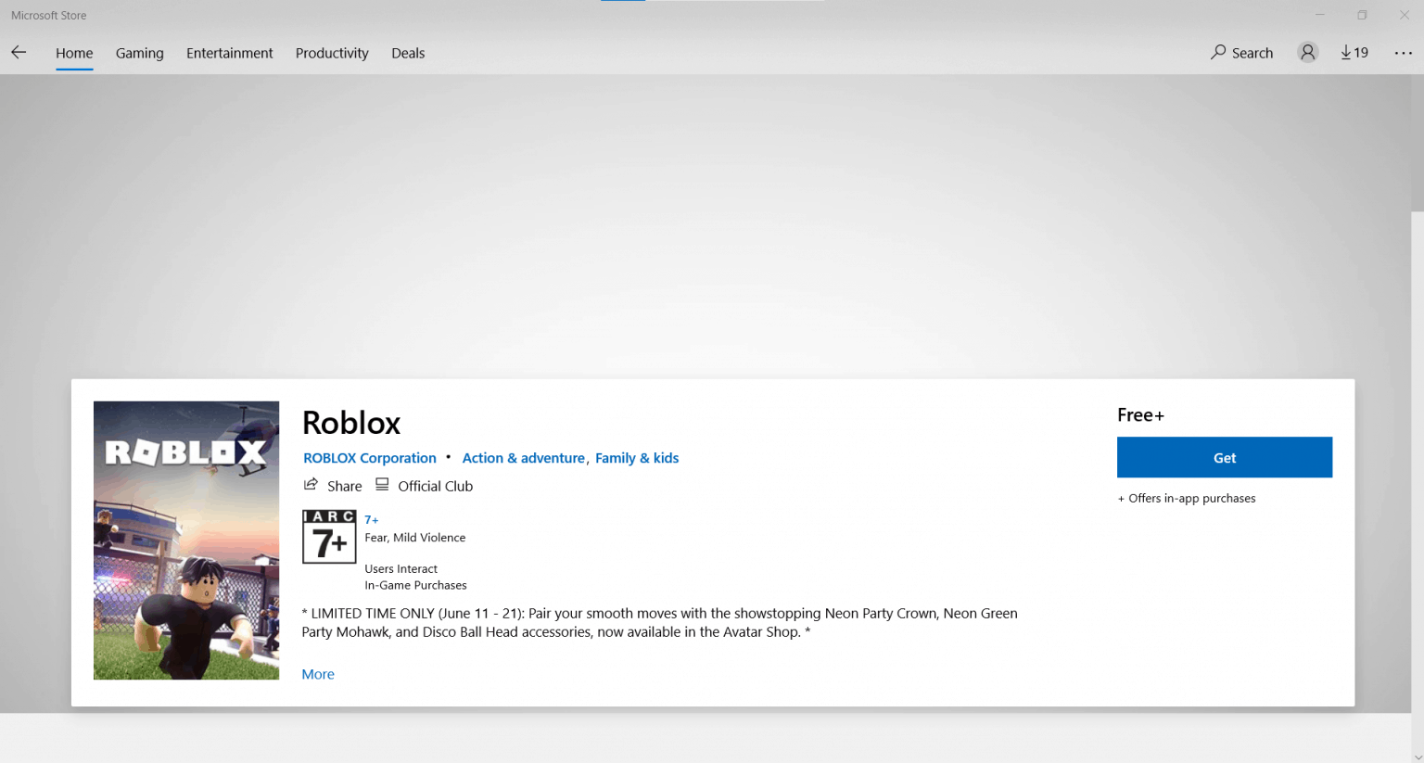Open the Entertainment section
Viewport: 1424px width, 763px height.
(229, 53)
